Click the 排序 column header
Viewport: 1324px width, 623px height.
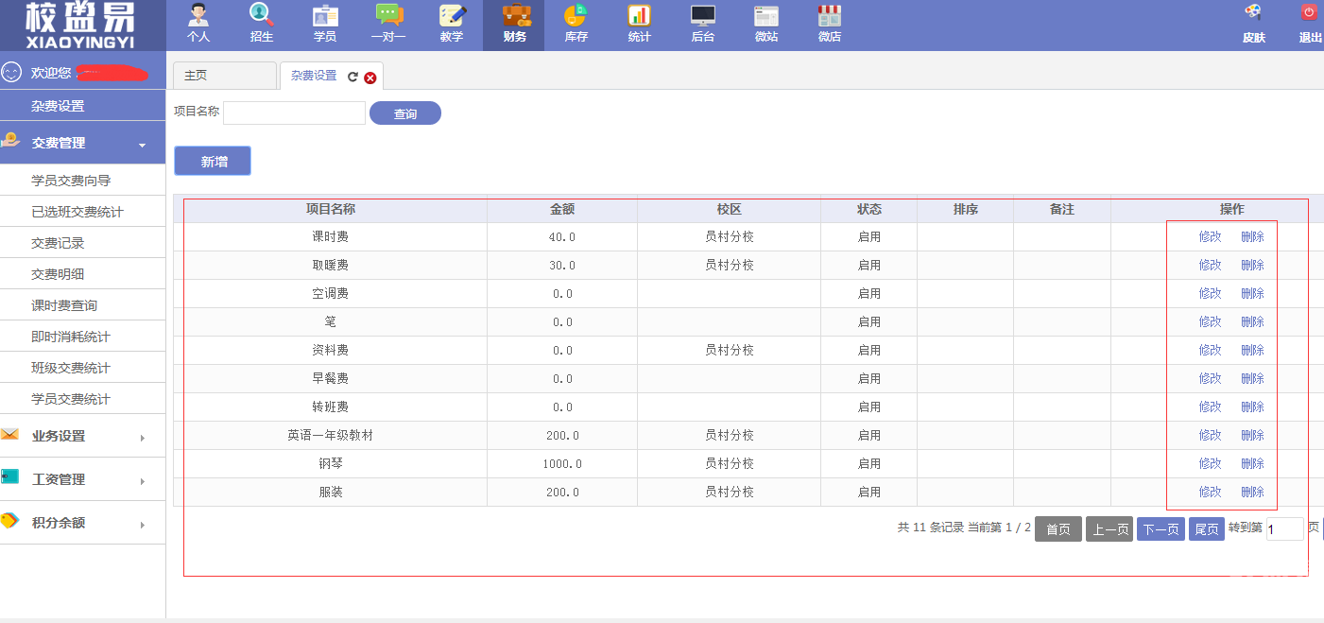966,209
